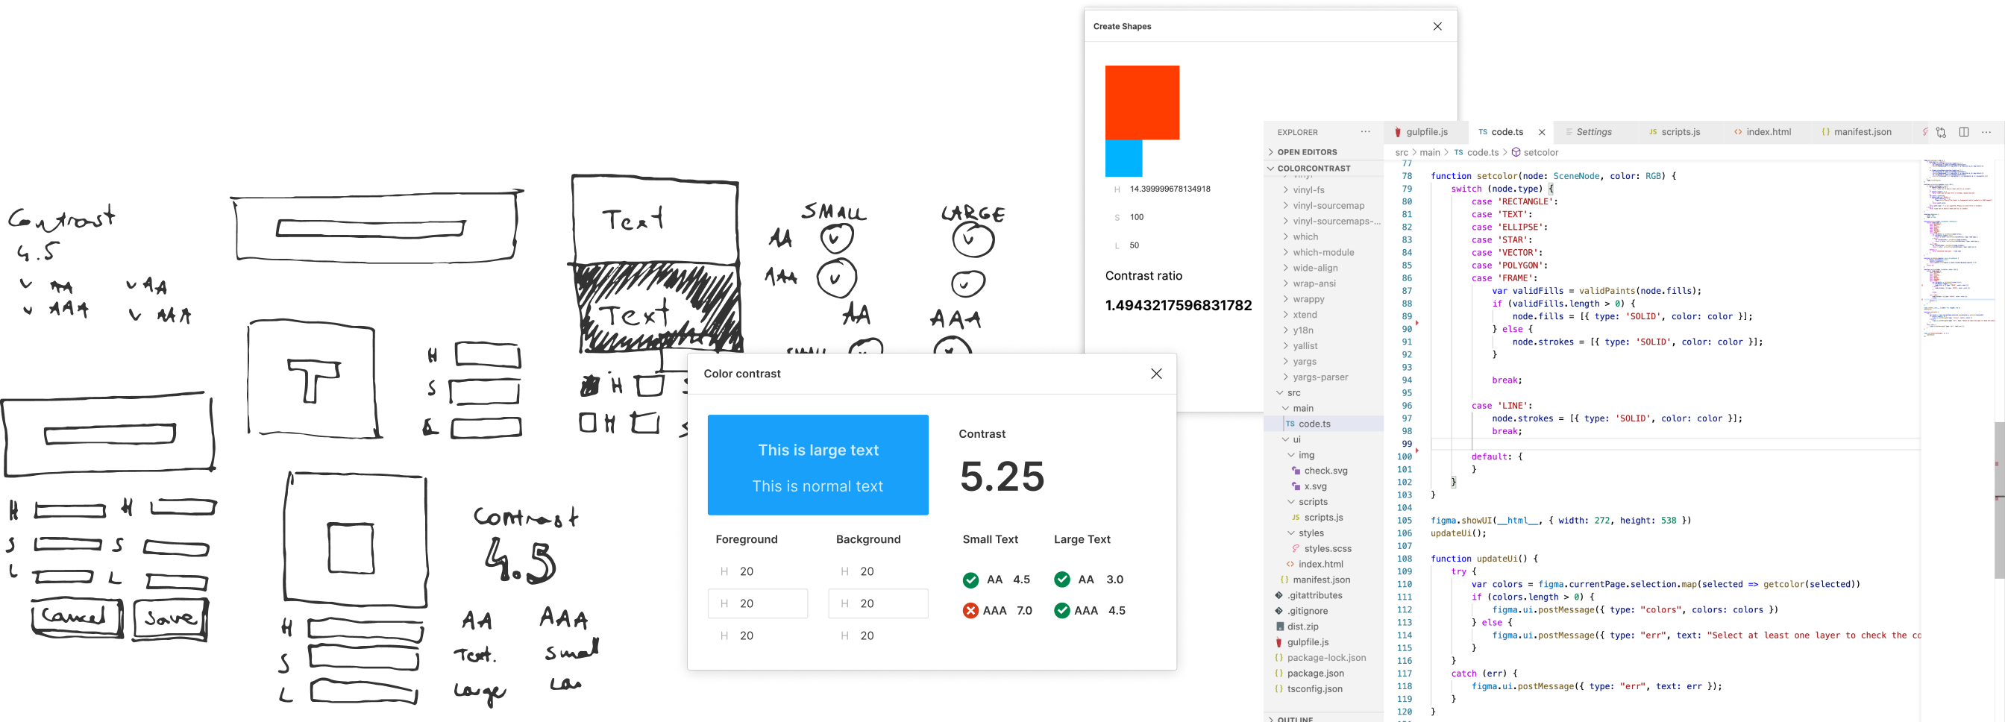The height and width of the screenshot is (722, 2005).
Task: Click the TS icon beside code.ts in explorer
Action: [x=1290, y=424]
